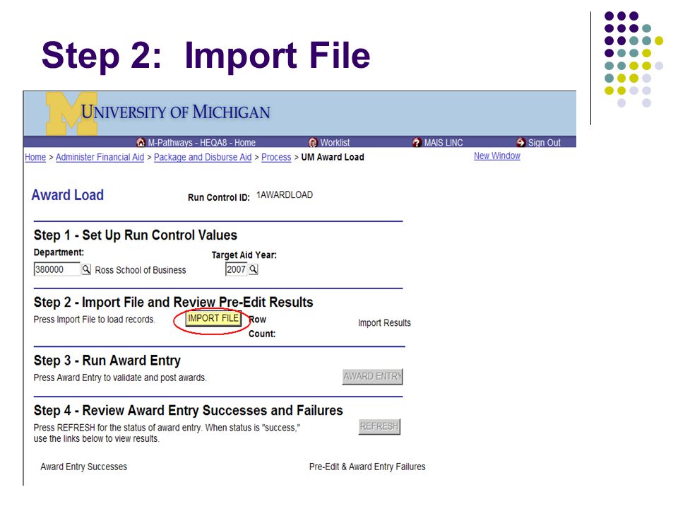The height and width of the screenshot is (509, 678).
Task: Click the IMPORT FILE button
Action: point(213,318)
